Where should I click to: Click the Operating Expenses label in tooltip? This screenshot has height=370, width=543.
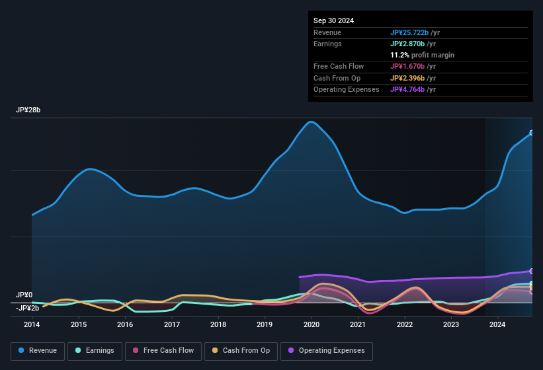(x=347, y=89)
